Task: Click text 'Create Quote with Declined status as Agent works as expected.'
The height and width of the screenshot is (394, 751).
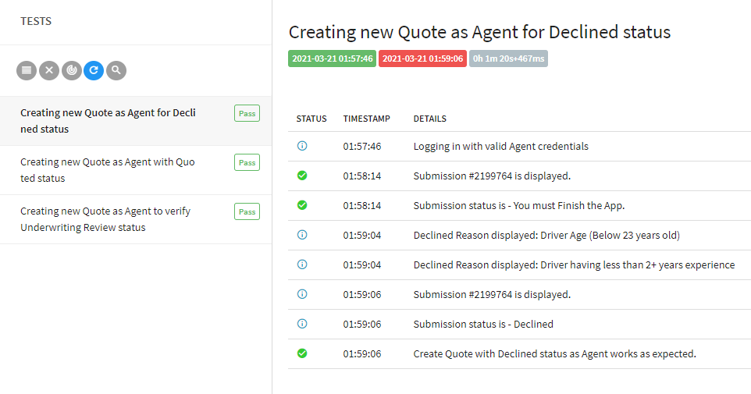Action: 554,354
